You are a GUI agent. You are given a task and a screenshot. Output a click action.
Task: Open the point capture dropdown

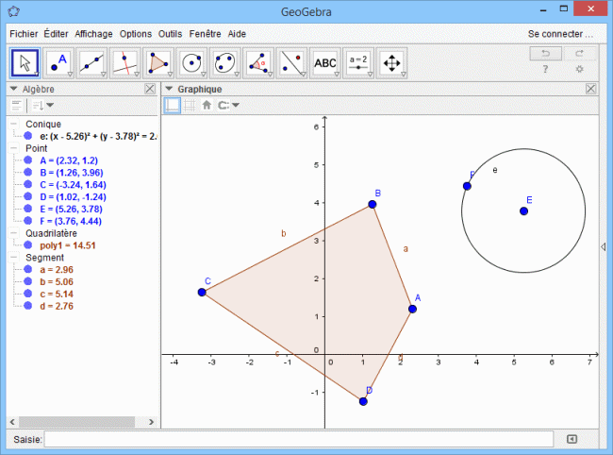[x=229, y=106]
